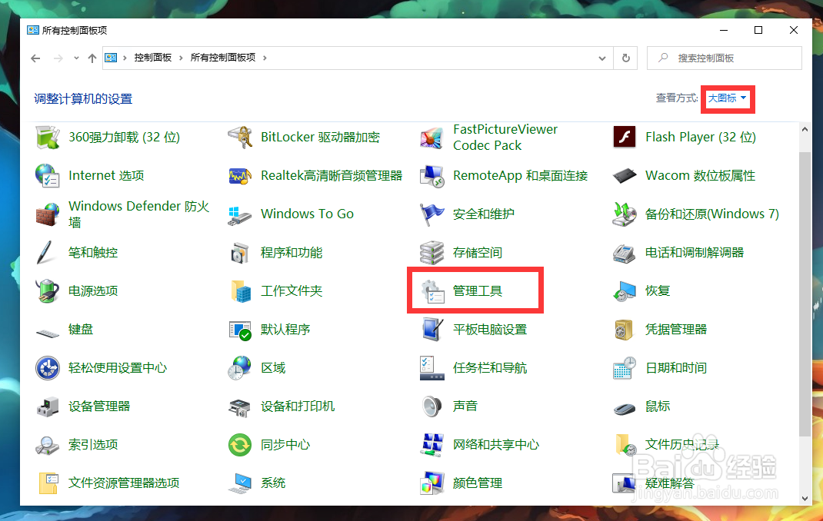Open the Windows To Go icon
The image size is (823, 521).
pos(241,214)
